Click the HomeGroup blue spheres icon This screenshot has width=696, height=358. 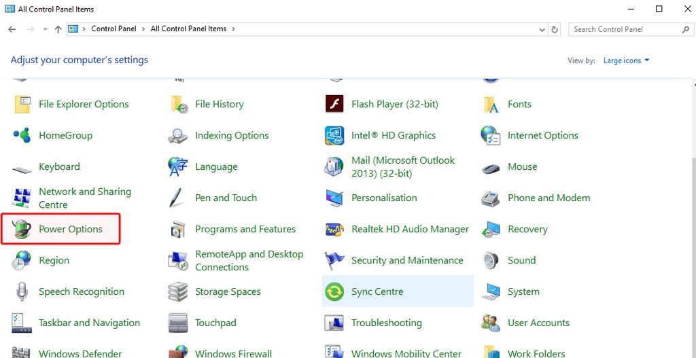point(22,135)
